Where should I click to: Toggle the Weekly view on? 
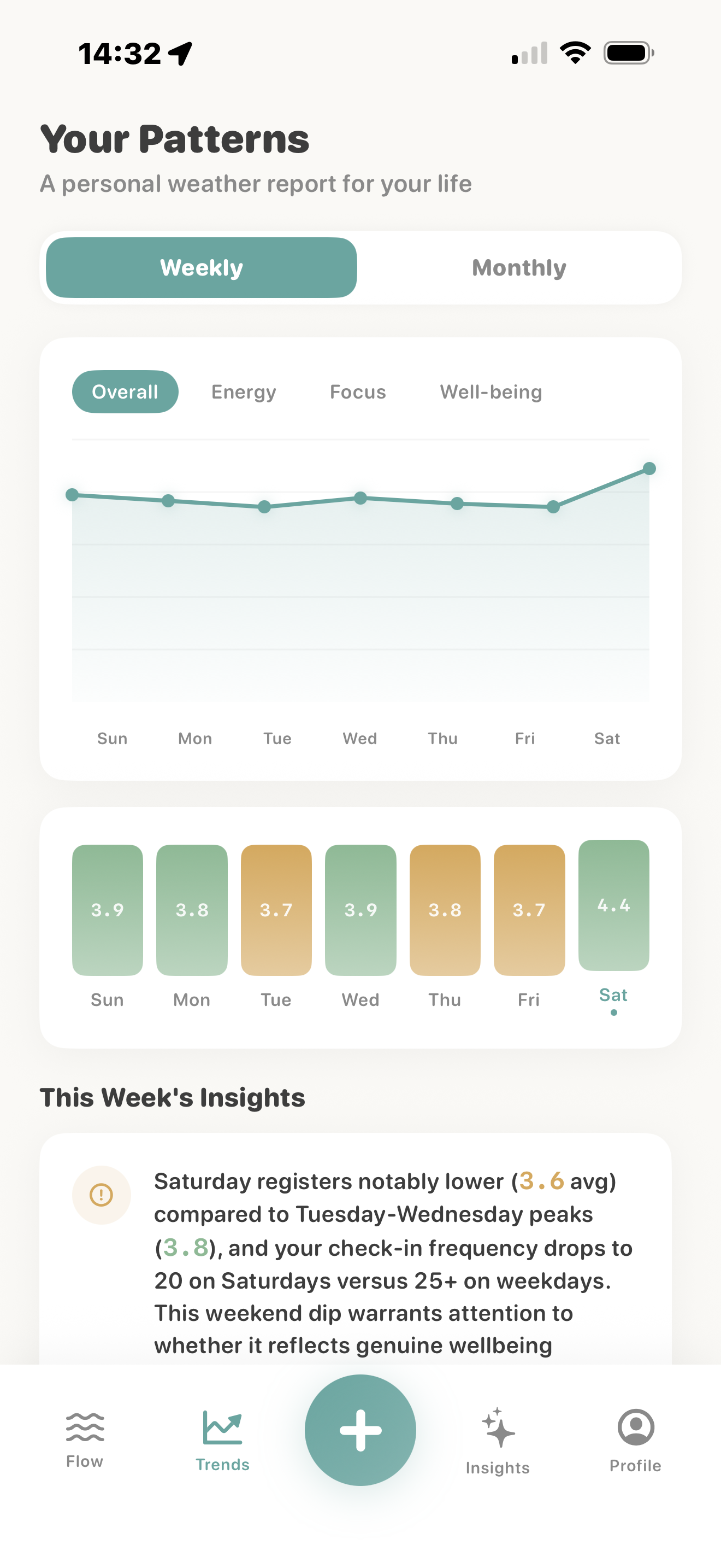[x=200, y=268]
